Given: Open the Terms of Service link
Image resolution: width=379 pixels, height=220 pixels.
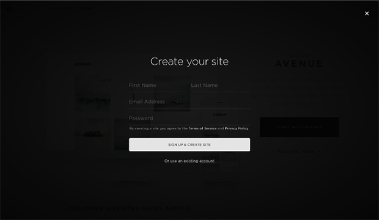Looking at the screenshot, I should pos(202,128).
